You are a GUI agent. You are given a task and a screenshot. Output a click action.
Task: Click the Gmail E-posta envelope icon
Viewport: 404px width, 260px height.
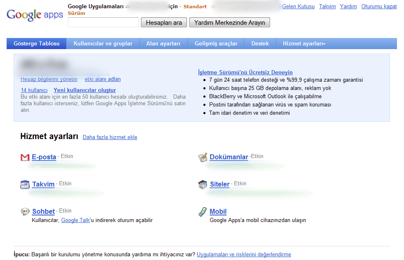pyautogui.click(x=25, y=157)
